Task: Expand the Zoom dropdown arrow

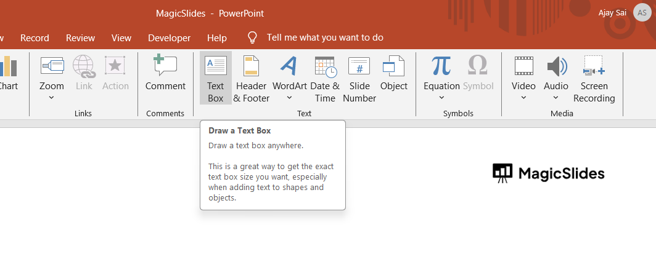Action: coord(52,97)
